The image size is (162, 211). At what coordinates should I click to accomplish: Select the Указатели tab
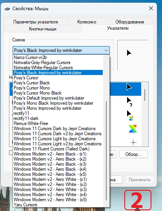pyautogui.click(x=118, y=28)
